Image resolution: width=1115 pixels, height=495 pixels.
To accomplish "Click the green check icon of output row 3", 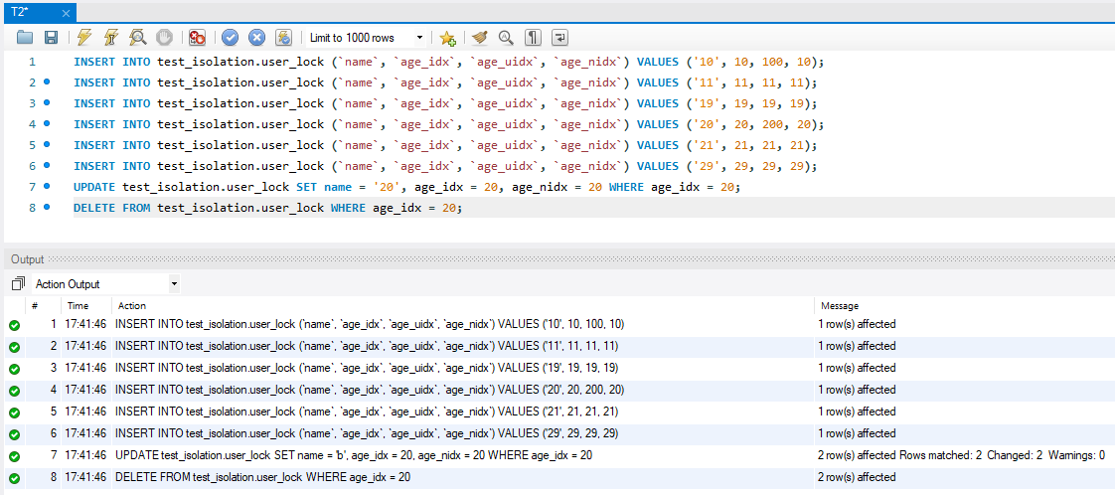I will pyautogui.click(x=14, y=369).
